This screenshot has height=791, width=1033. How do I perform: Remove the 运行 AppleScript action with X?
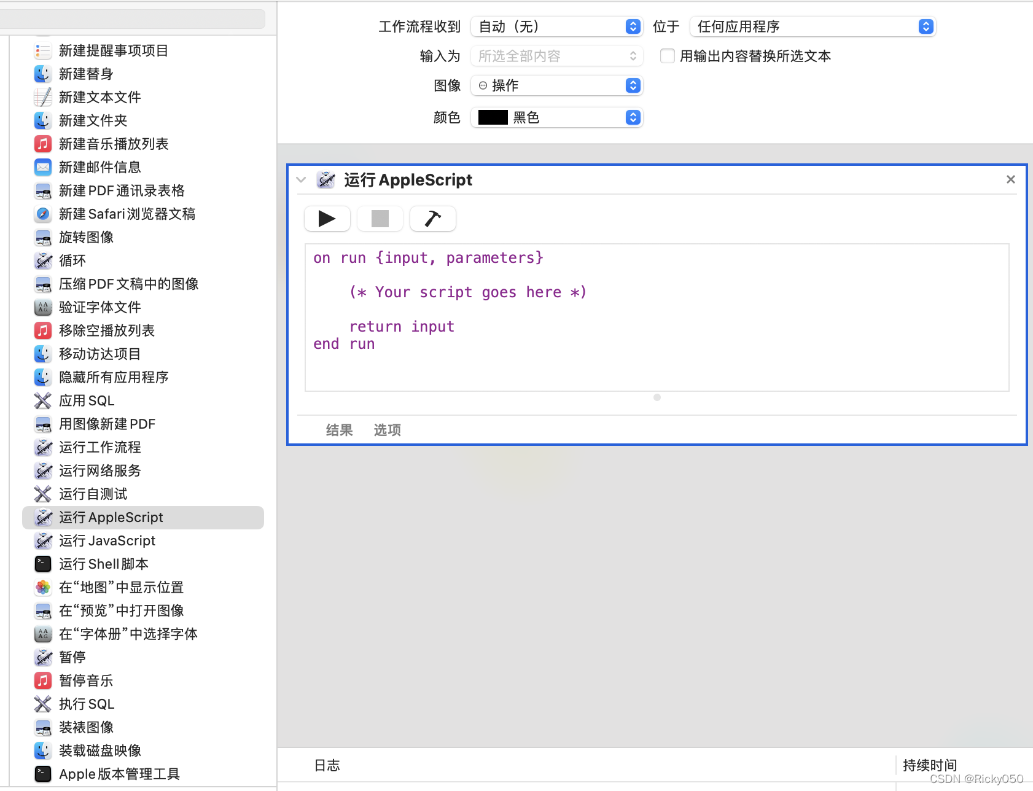(x=1011, y=179)
